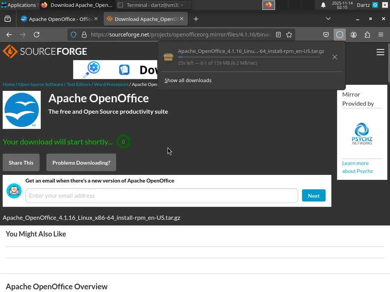Switch to Terminal - dartz@vm3 taskbar window
The width and height of the screenshot is (390, 292).
(154, 5)
